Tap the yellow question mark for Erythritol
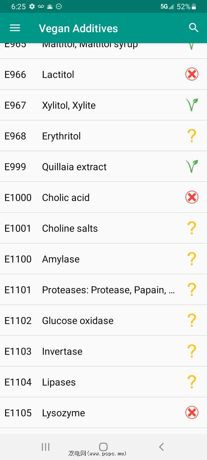This screenshot has height=460, width=207. point(192,136)
